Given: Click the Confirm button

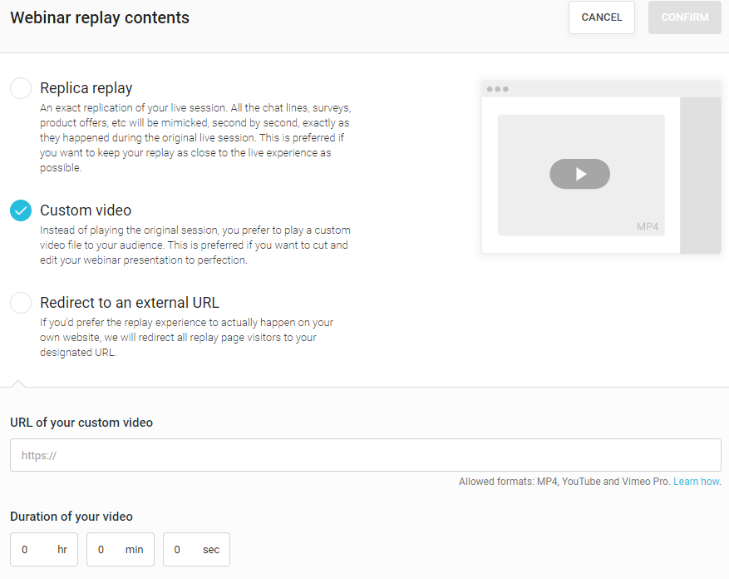Looking at the screenshot, I should (x=685, y=17).
